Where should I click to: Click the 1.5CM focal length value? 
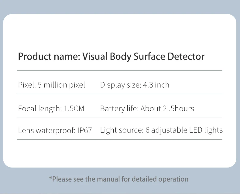[74, 109]
